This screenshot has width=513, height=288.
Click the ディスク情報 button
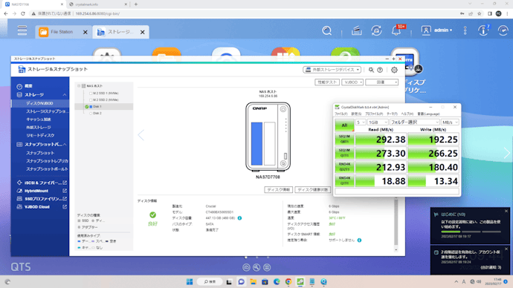pyautogui.click(x=278, y=190)
